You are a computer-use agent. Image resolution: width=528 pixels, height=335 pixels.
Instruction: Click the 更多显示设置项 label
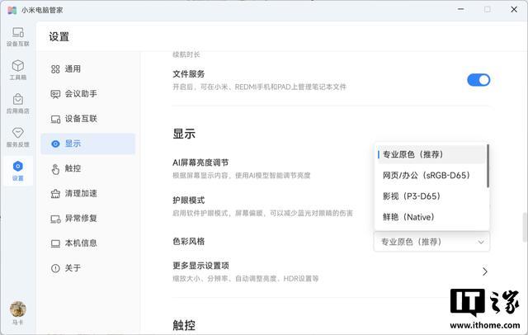(x=200, y=266)
